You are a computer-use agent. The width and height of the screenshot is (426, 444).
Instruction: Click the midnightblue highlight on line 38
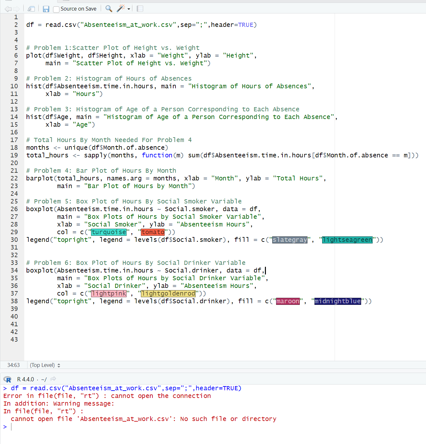click(x=337, y=301)
